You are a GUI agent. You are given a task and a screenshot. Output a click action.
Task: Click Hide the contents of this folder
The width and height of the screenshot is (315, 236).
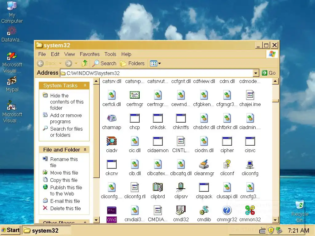(67, 102)
